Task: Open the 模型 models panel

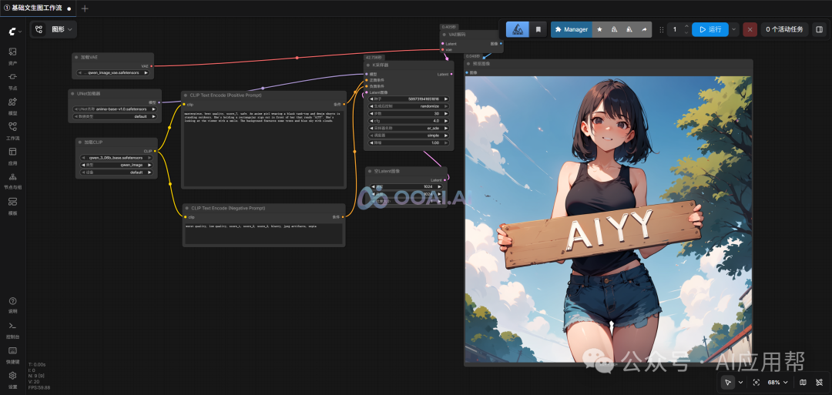Action: [13, 105]
